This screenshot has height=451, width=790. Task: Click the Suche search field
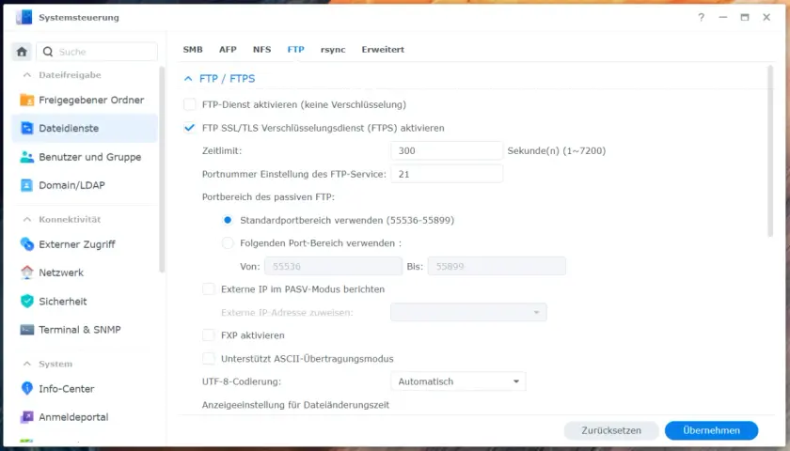coord(97,52)
